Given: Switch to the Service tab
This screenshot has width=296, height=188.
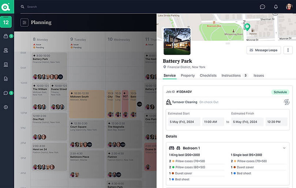Looking at the screenshot, I should coord(169,76).
